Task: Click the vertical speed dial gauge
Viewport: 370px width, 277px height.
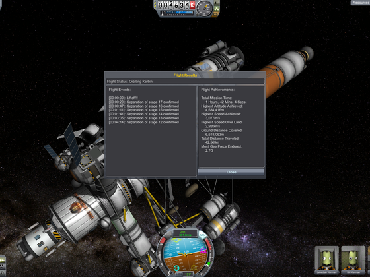Action: click(x=204, y=8)
